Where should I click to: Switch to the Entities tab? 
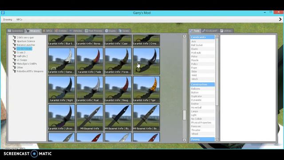tap(61, 31)
